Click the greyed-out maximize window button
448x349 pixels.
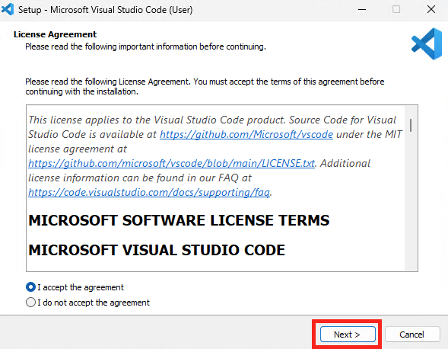(x=396, y=9)
